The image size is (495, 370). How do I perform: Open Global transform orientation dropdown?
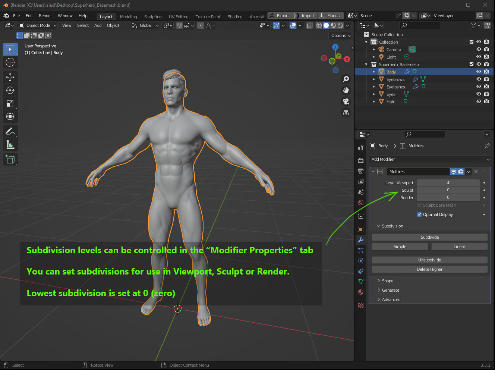pyautogui.click(x=145, y=25)
